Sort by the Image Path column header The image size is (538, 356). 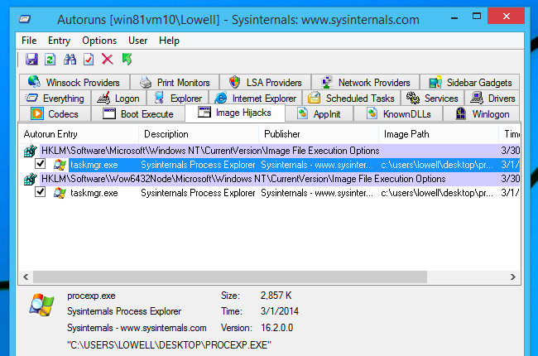pos(439,134)
